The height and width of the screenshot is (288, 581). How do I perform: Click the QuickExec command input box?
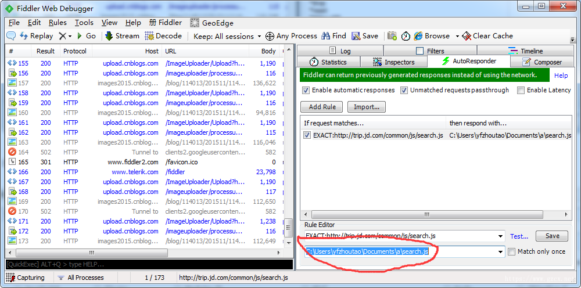tap(149, 264)
